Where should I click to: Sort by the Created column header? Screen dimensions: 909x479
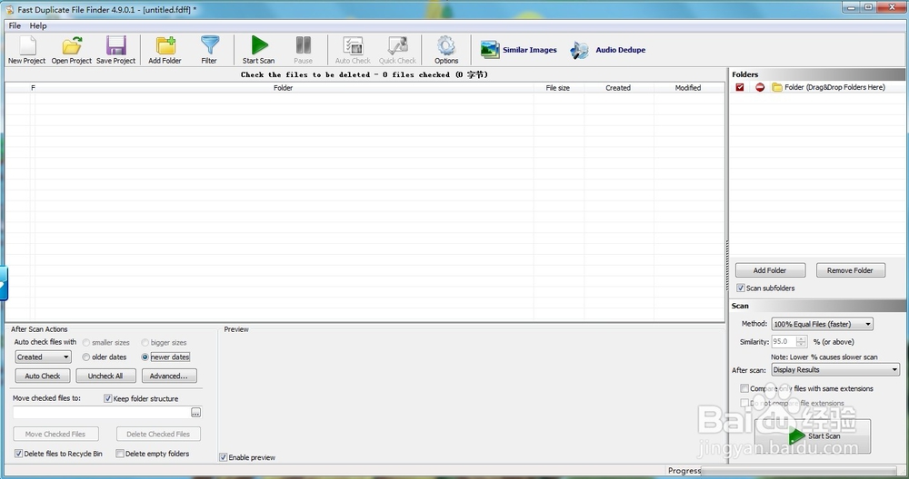(x=618, y=88)
